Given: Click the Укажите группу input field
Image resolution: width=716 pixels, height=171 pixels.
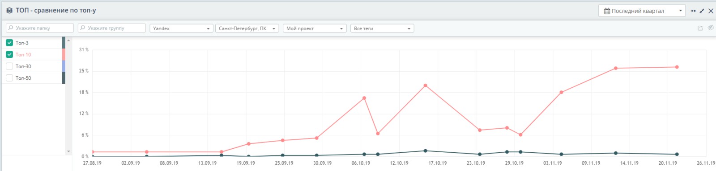Looking at the screenshot, I should click(x=112, y=28).
